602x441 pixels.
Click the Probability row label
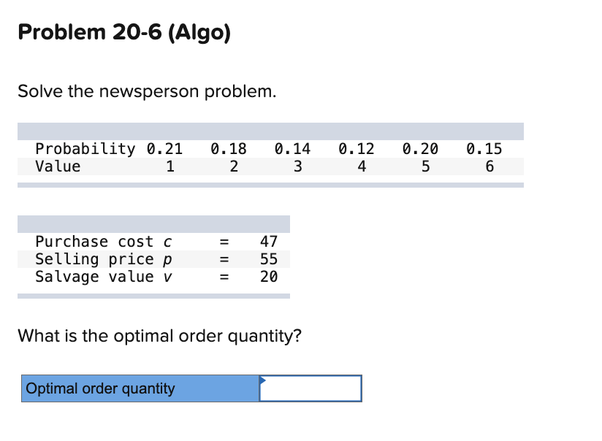[x=84, y=148]
